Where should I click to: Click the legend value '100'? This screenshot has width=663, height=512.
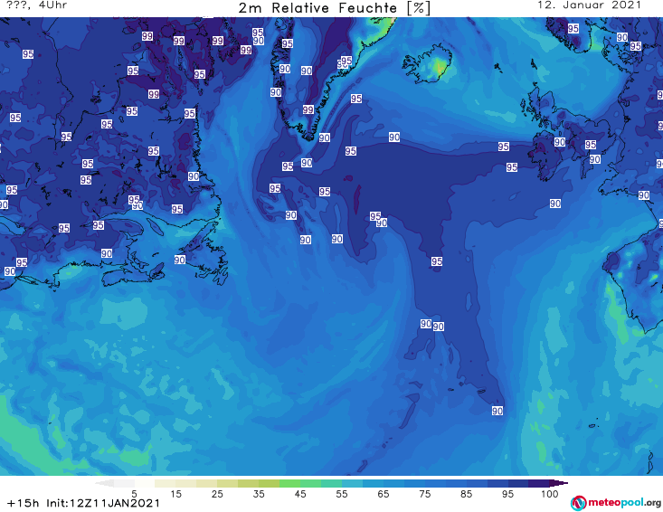pyautogui.click(x=549, y=494)
